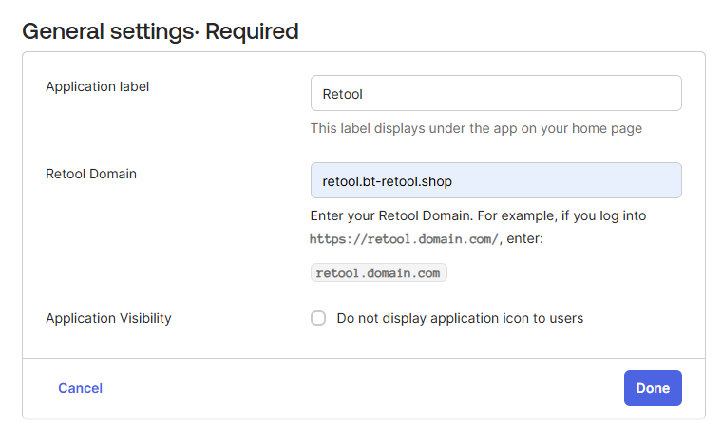Click the Application label field label
The image size is (722, 429).
[x=97, y=86]
